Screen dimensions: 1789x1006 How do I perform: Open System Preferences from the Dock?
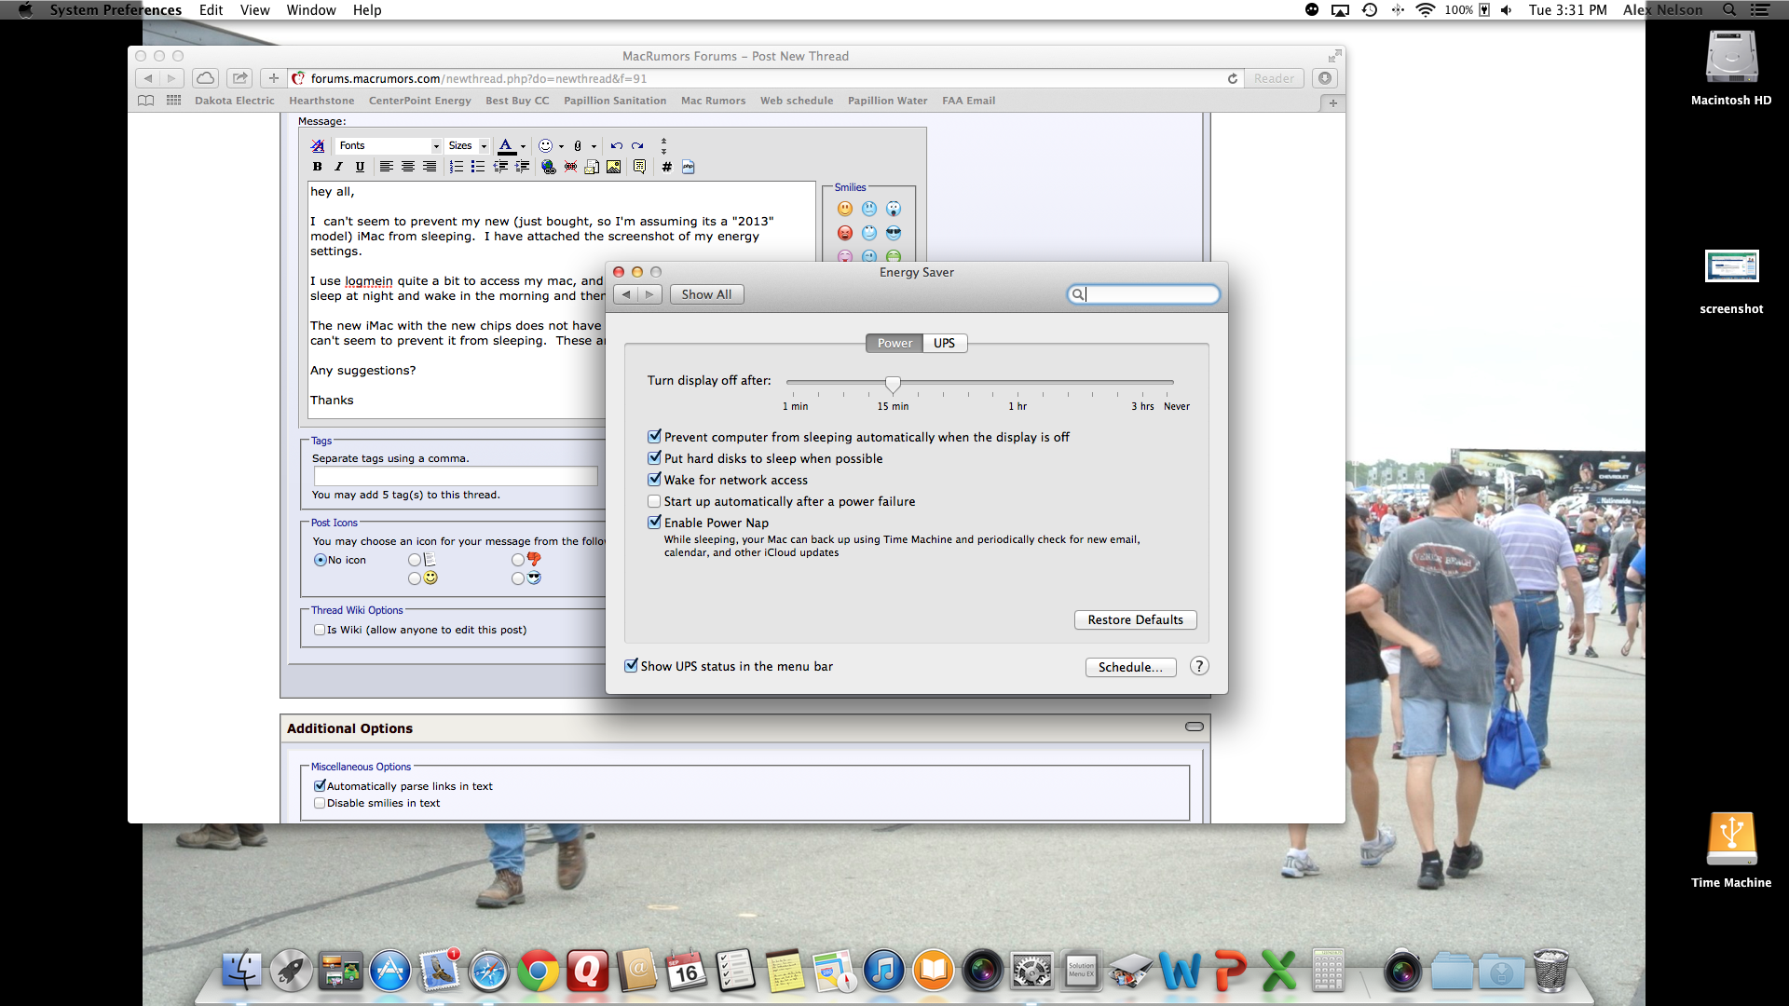coord(1031,972)
